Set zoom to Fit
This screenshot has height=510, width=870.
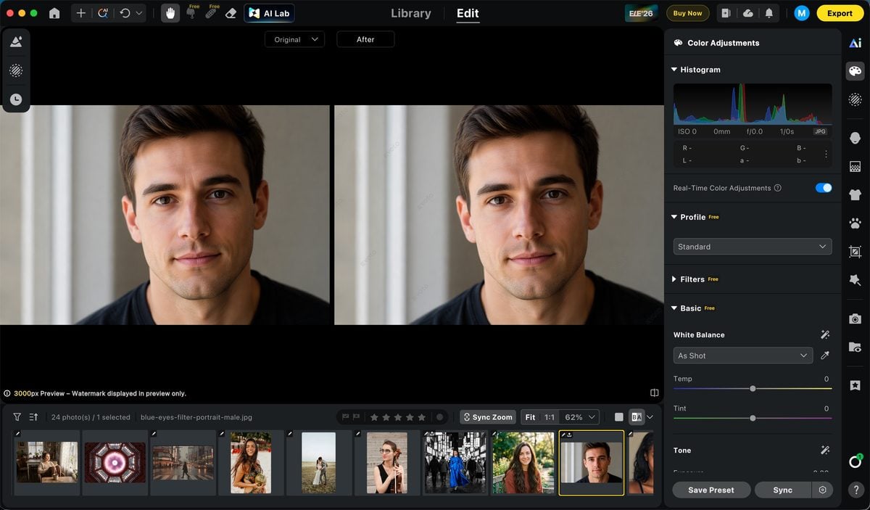(x=531, y=417)
